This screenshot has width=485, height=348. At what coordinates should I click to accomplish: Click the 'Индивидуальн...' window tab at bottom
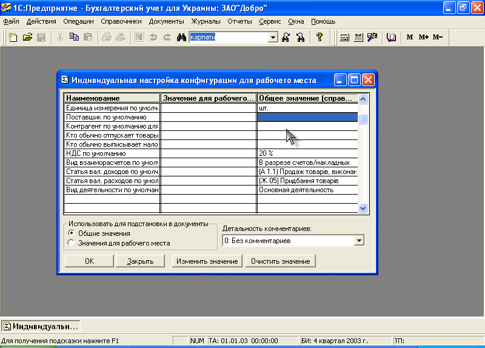tap(41, 326)
